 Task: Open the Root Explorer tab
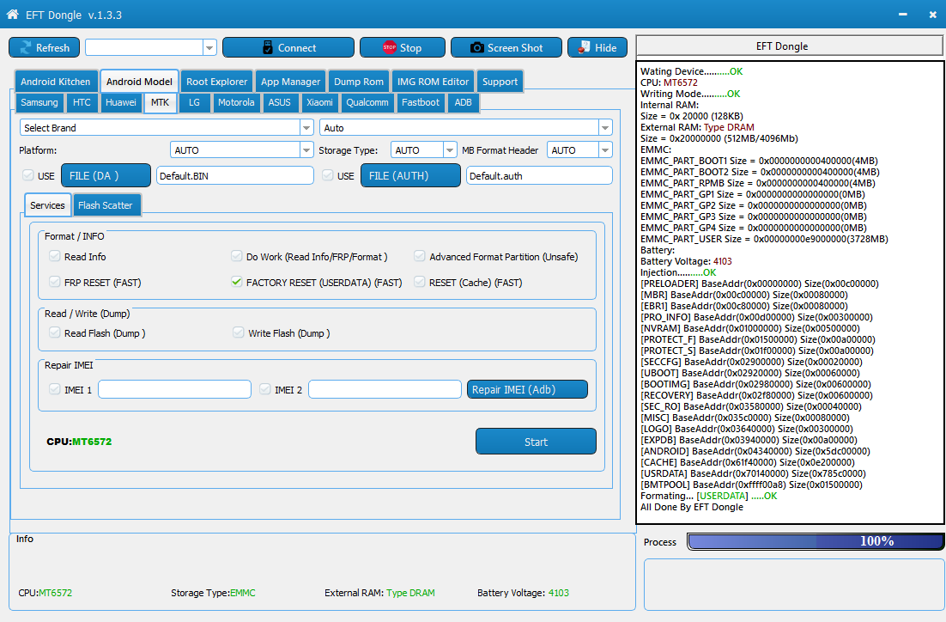click(x=216, y=82)
